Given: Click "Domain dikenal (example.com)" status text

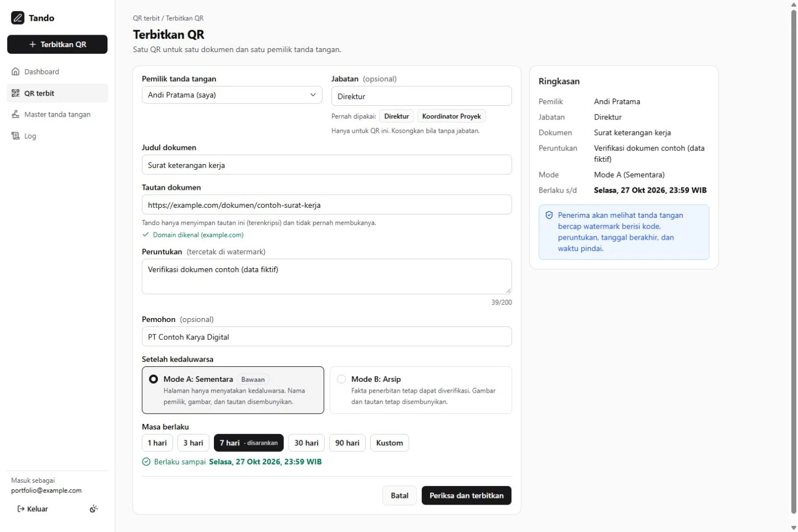Looking at the screenshot, I should (198, 235).
